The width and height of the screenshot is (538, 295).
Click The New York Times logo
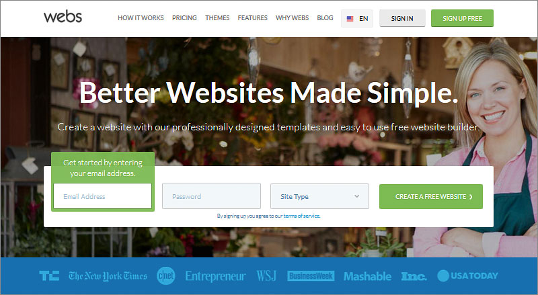click(x=108, y=276)
